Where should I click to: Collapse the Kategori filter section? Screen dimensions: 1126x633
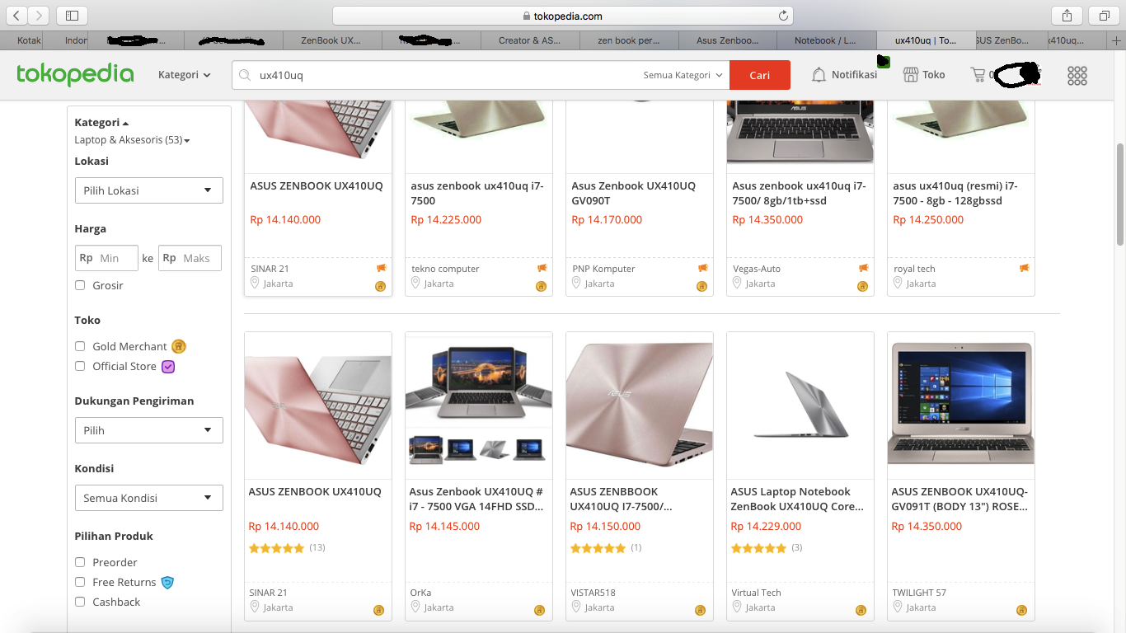[x=101, y=122]
